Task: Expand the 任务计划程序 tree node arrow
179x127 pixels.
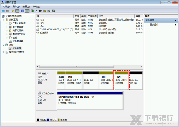Action: tap(7, 23)
